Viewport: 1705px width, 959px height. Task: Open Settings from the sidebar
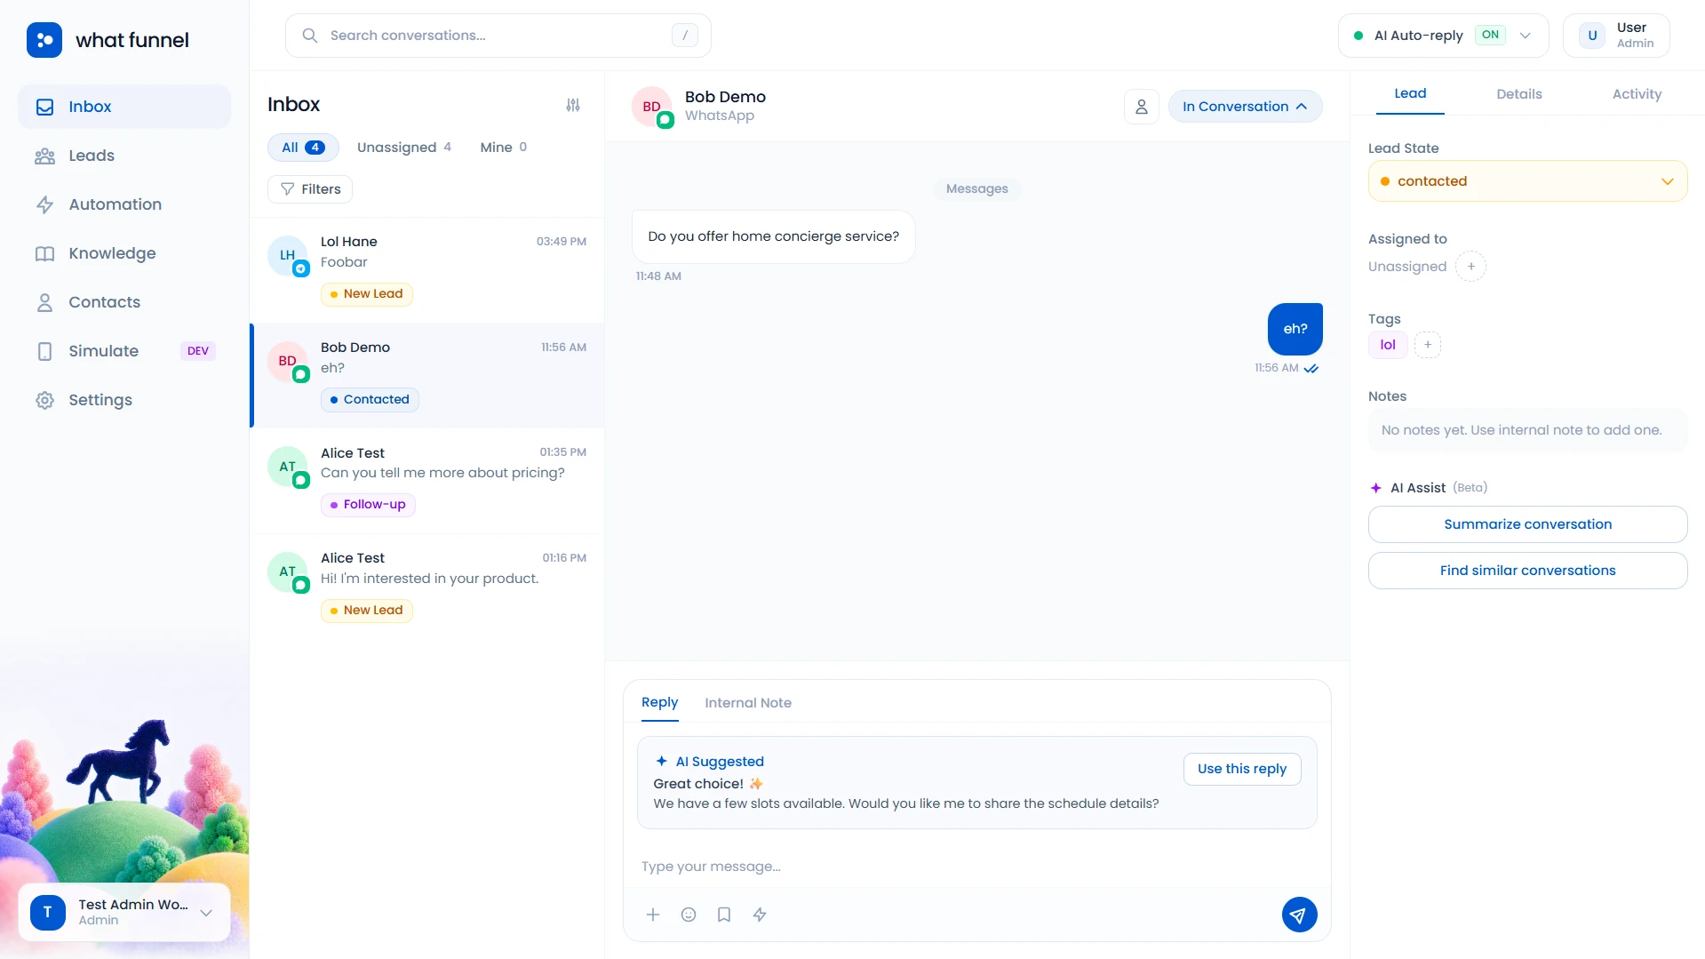pos(124,400)
